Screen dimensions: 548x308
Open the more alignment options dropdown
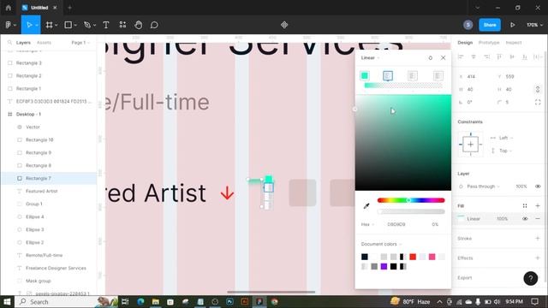click(x=539, y=56)
